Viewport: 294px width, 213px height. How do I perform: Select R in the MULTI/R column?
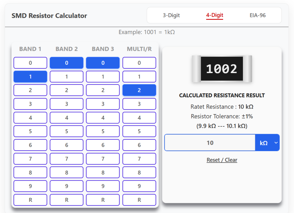tap(139, 200)
